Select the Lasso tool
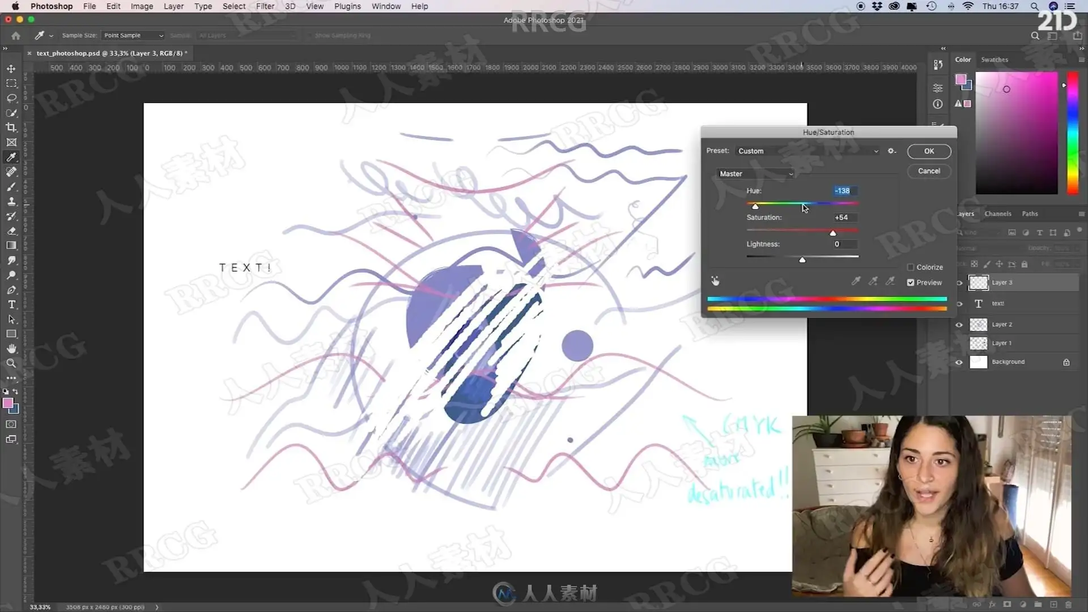Viewport: 1088px width, 612px height. pos(11,98)
